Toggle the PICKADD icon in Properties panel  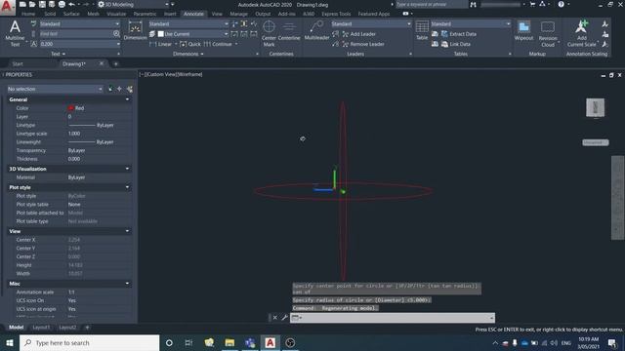(x=110, y=89)
